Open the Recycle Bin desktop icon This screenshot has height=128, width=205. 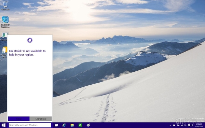pyautogui.click(x=5, y=6)
